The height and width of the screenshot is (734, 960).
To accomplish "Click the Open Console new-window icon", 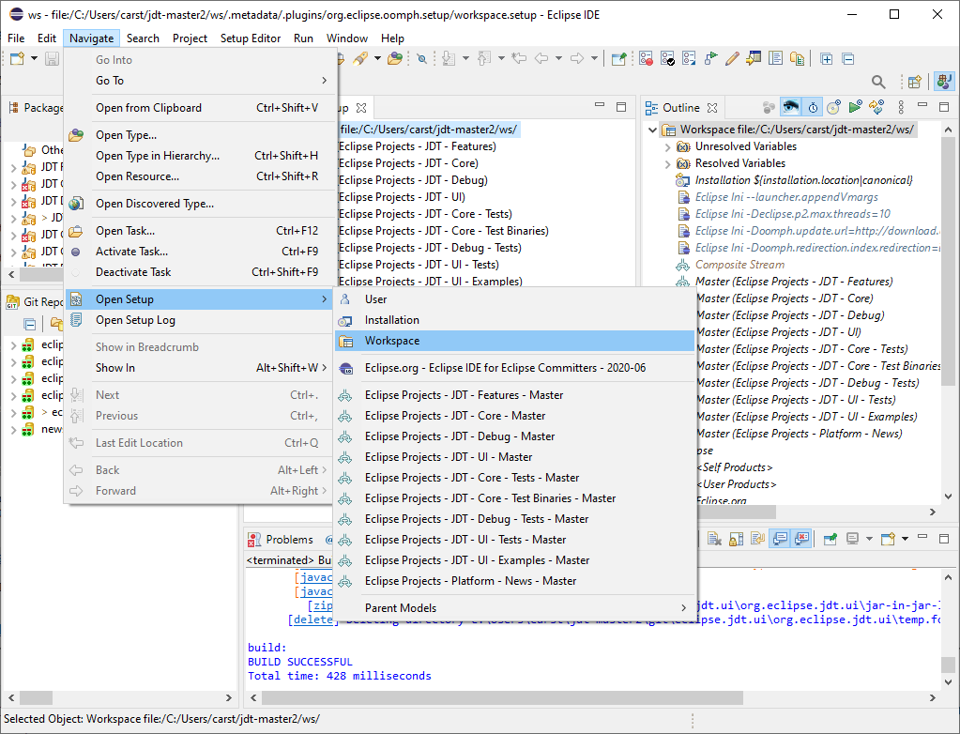I will (887, 539).
